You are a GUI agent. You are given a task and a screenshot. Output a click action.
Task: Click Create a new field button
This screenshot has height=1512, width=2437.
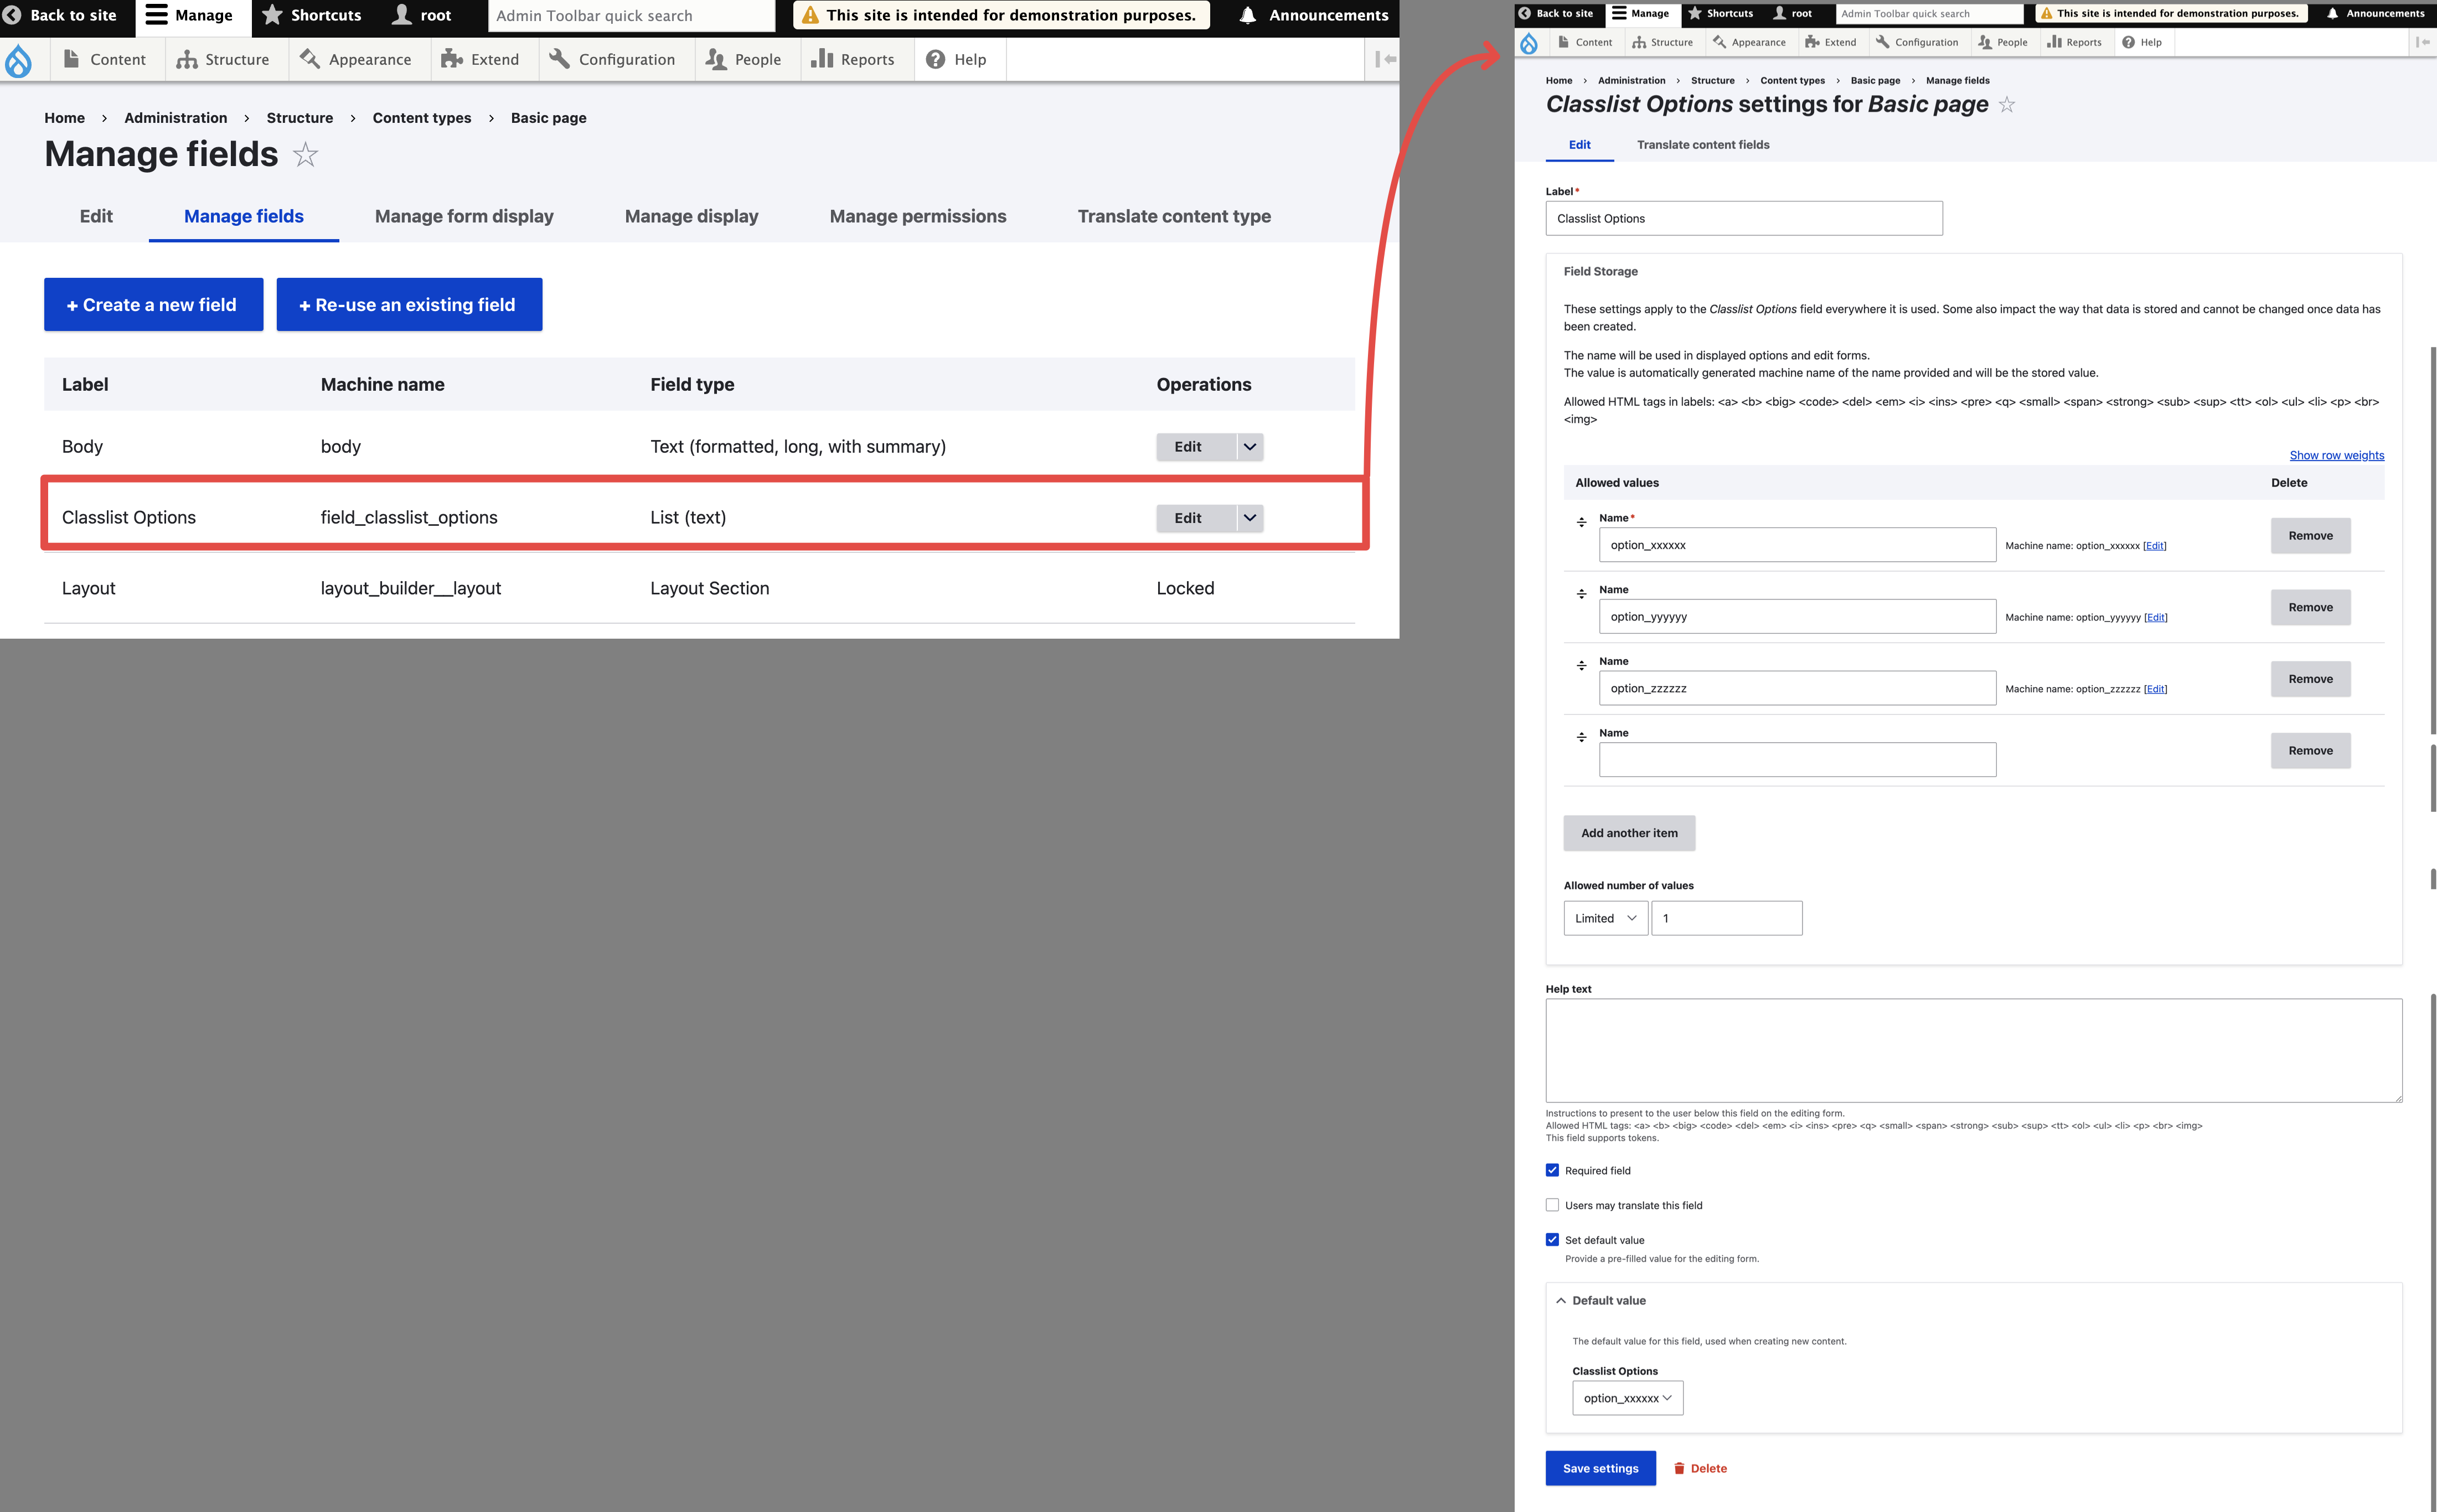(x=153, y=305)
